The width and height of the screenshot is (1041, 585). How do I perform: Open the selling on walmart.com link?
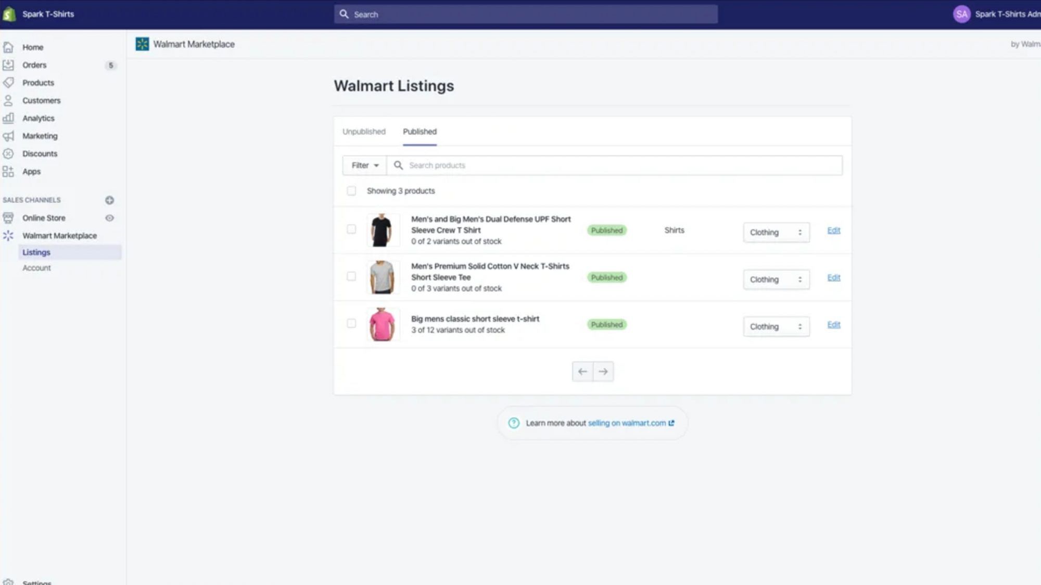[x=631, y=423]
